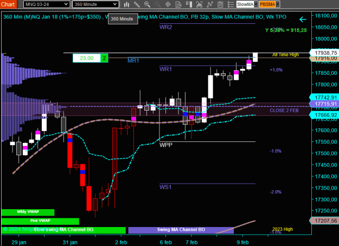Click the -1.0% level label
Screen dimensions: 339x246
click(x=276, y=151)
